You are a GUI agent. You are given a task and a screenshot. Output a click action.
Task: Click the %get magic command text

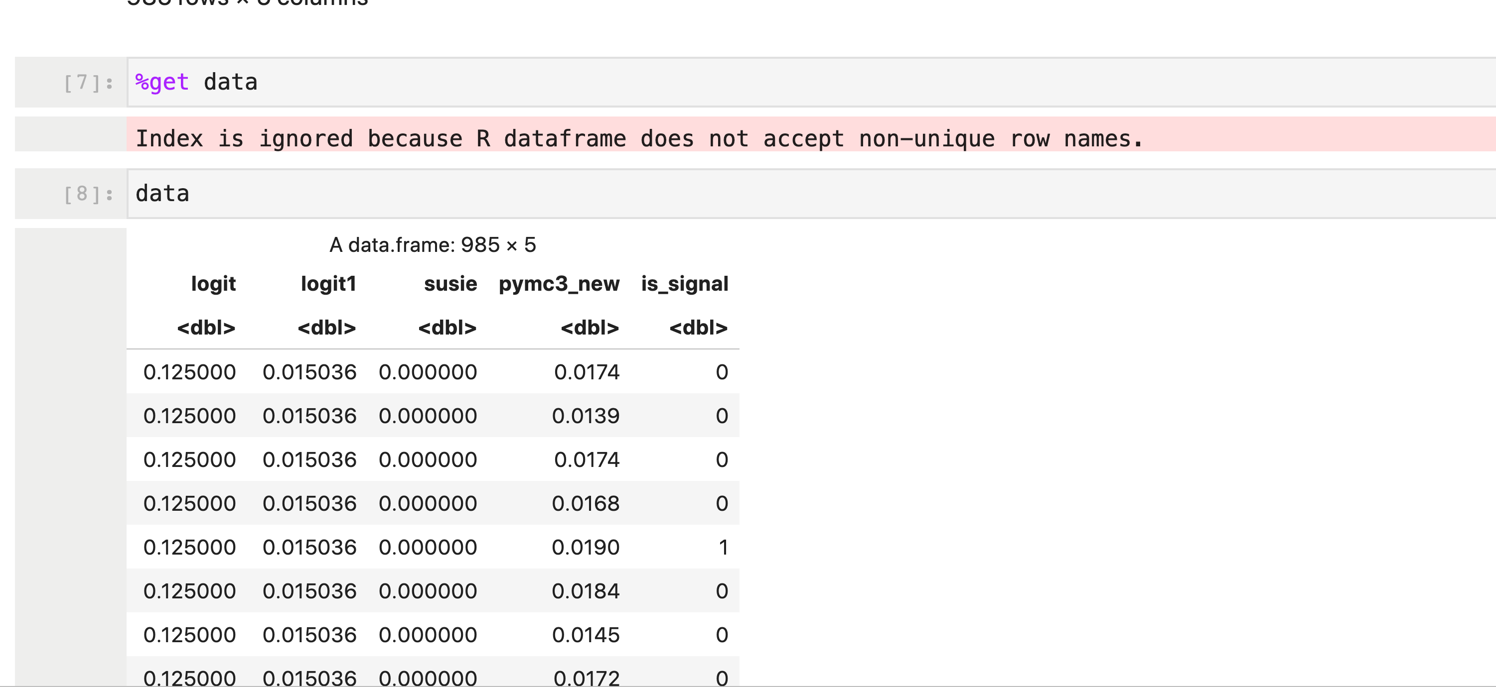coord(161,82)
